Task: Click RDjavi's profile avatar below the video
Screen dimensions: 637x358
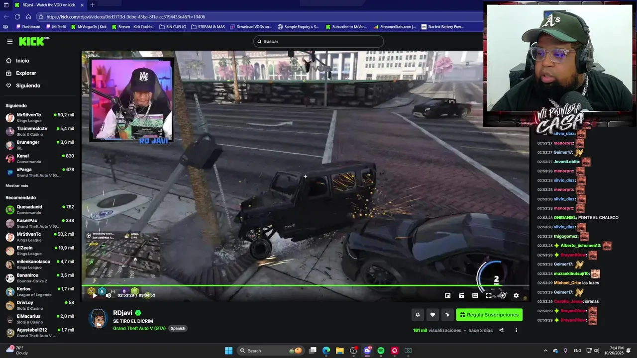Action: pos(98,318)
